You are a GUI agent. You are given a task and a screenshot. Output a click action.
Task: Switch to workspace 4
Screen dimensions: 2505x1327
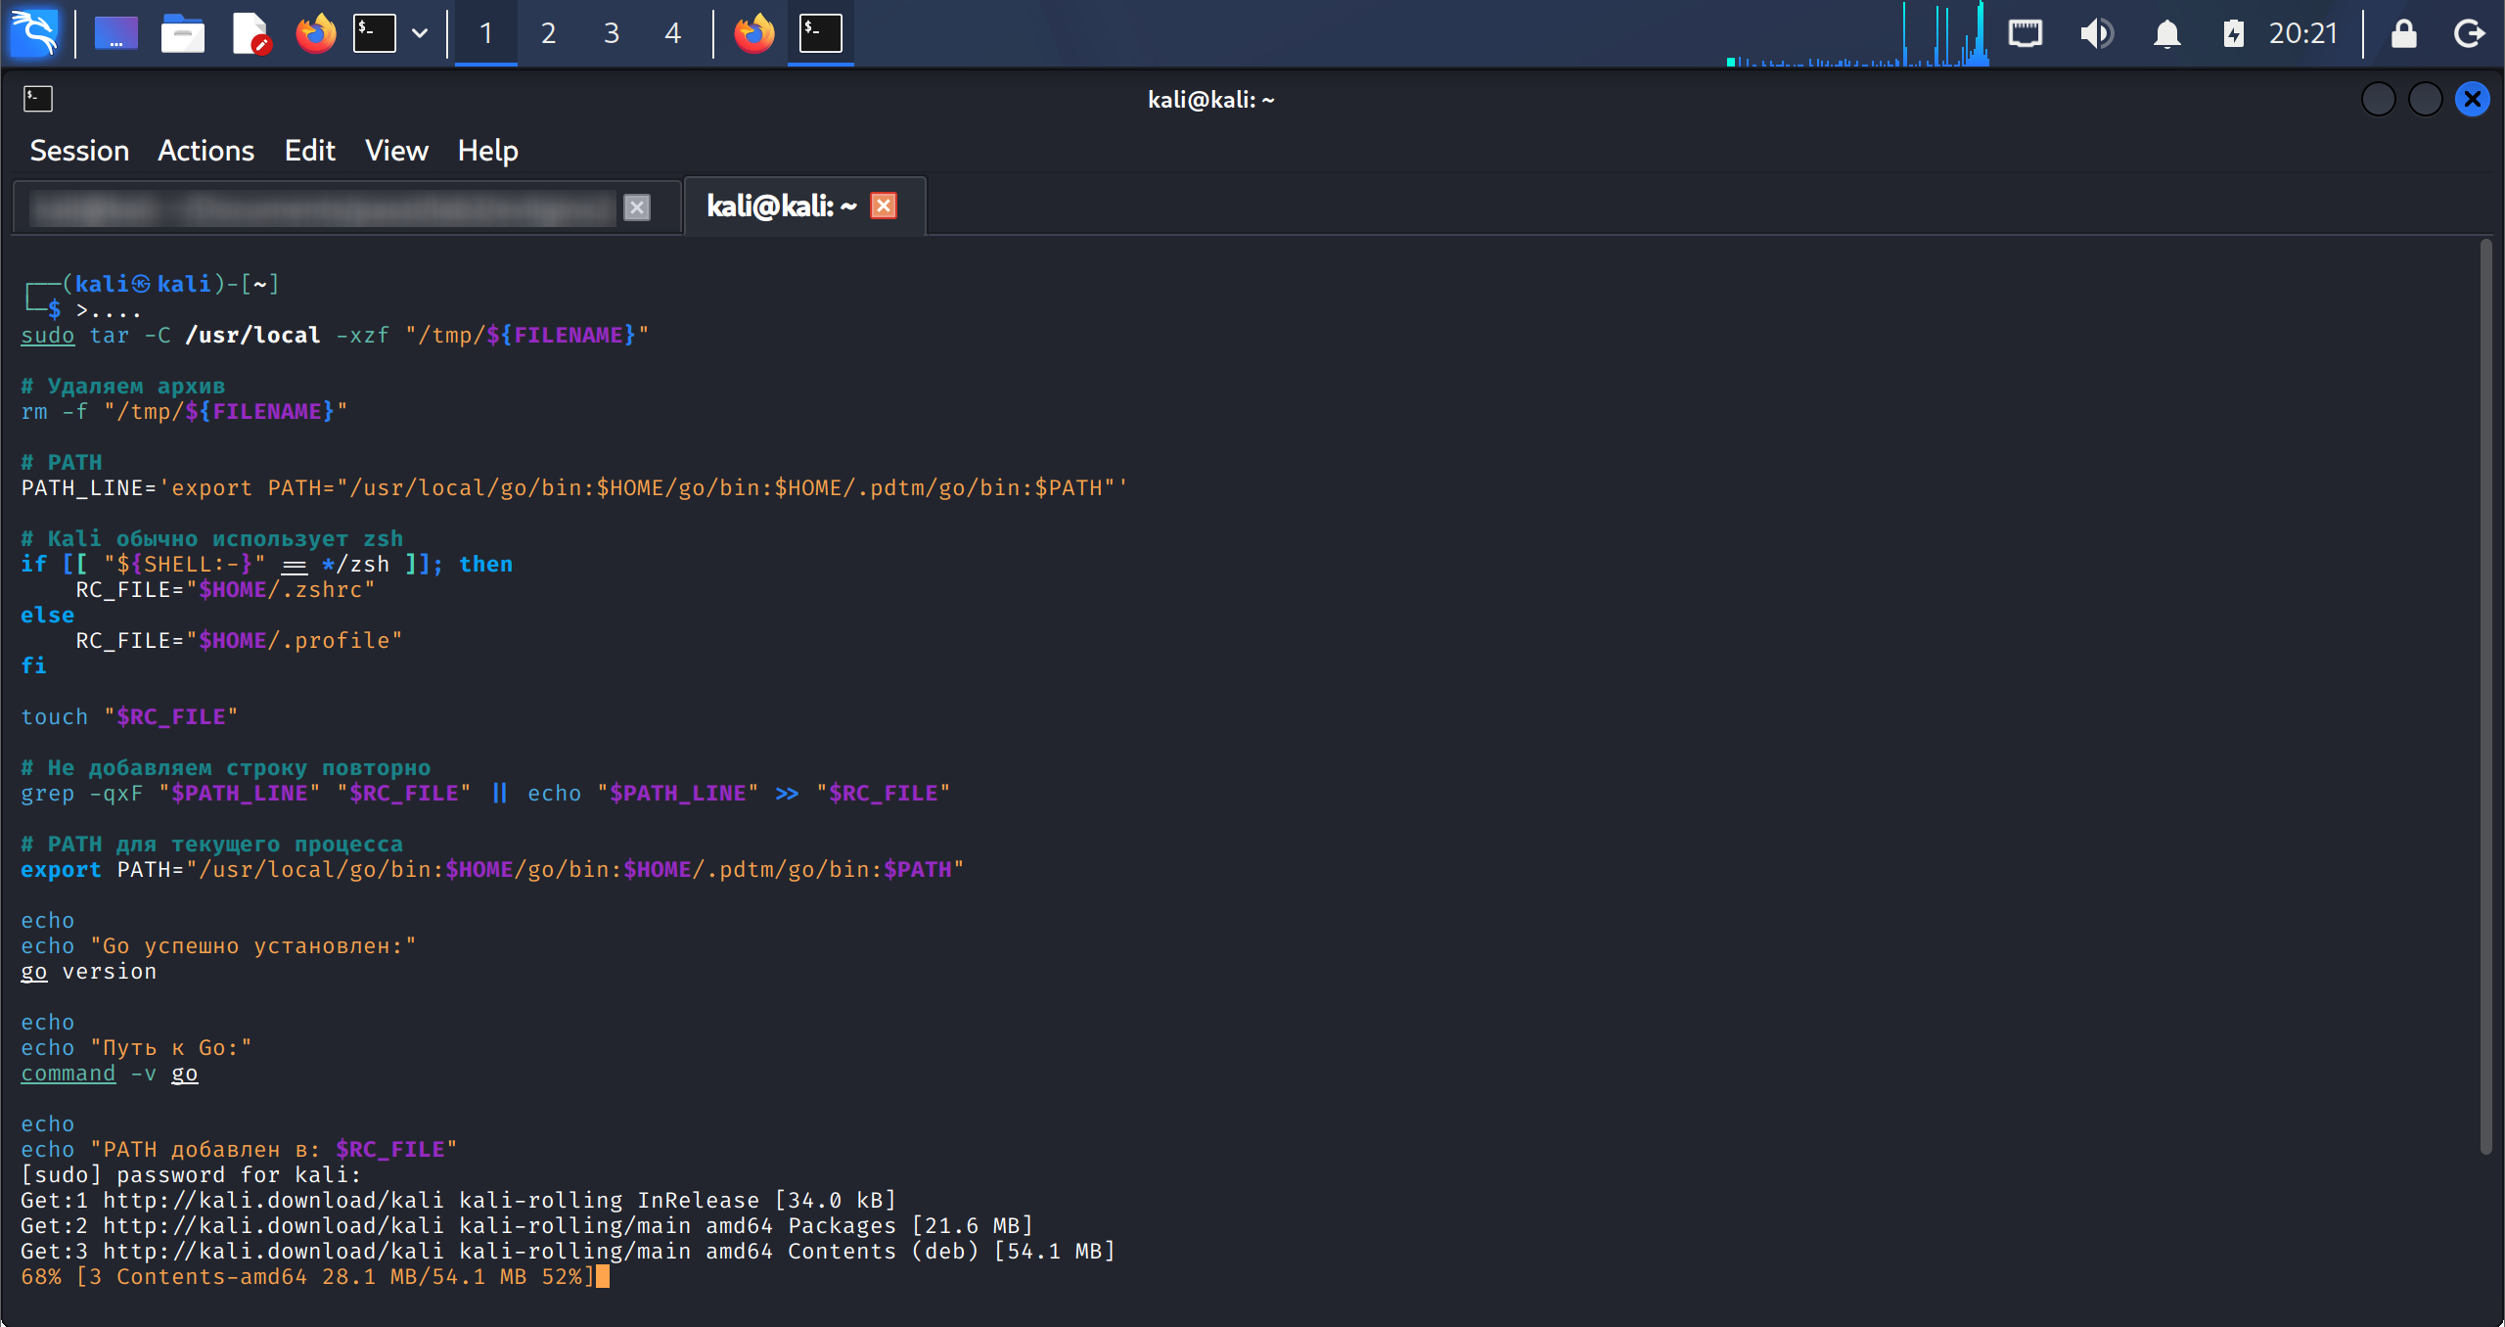(673, 33)
